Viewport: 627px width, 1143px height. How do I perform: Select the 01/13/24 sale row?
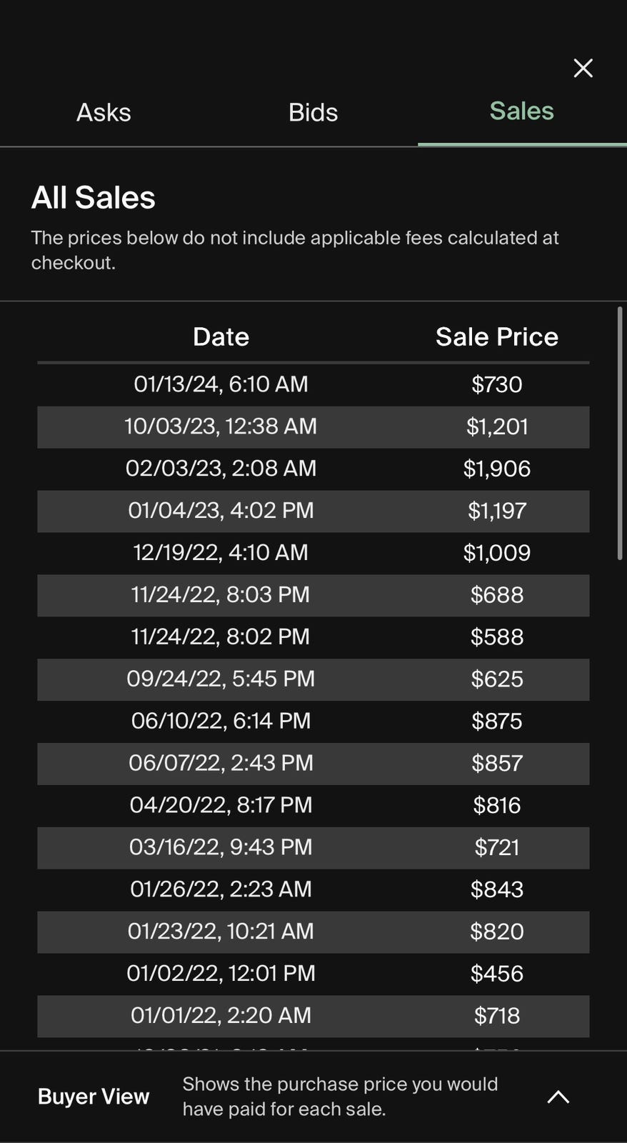pos(313,384)
